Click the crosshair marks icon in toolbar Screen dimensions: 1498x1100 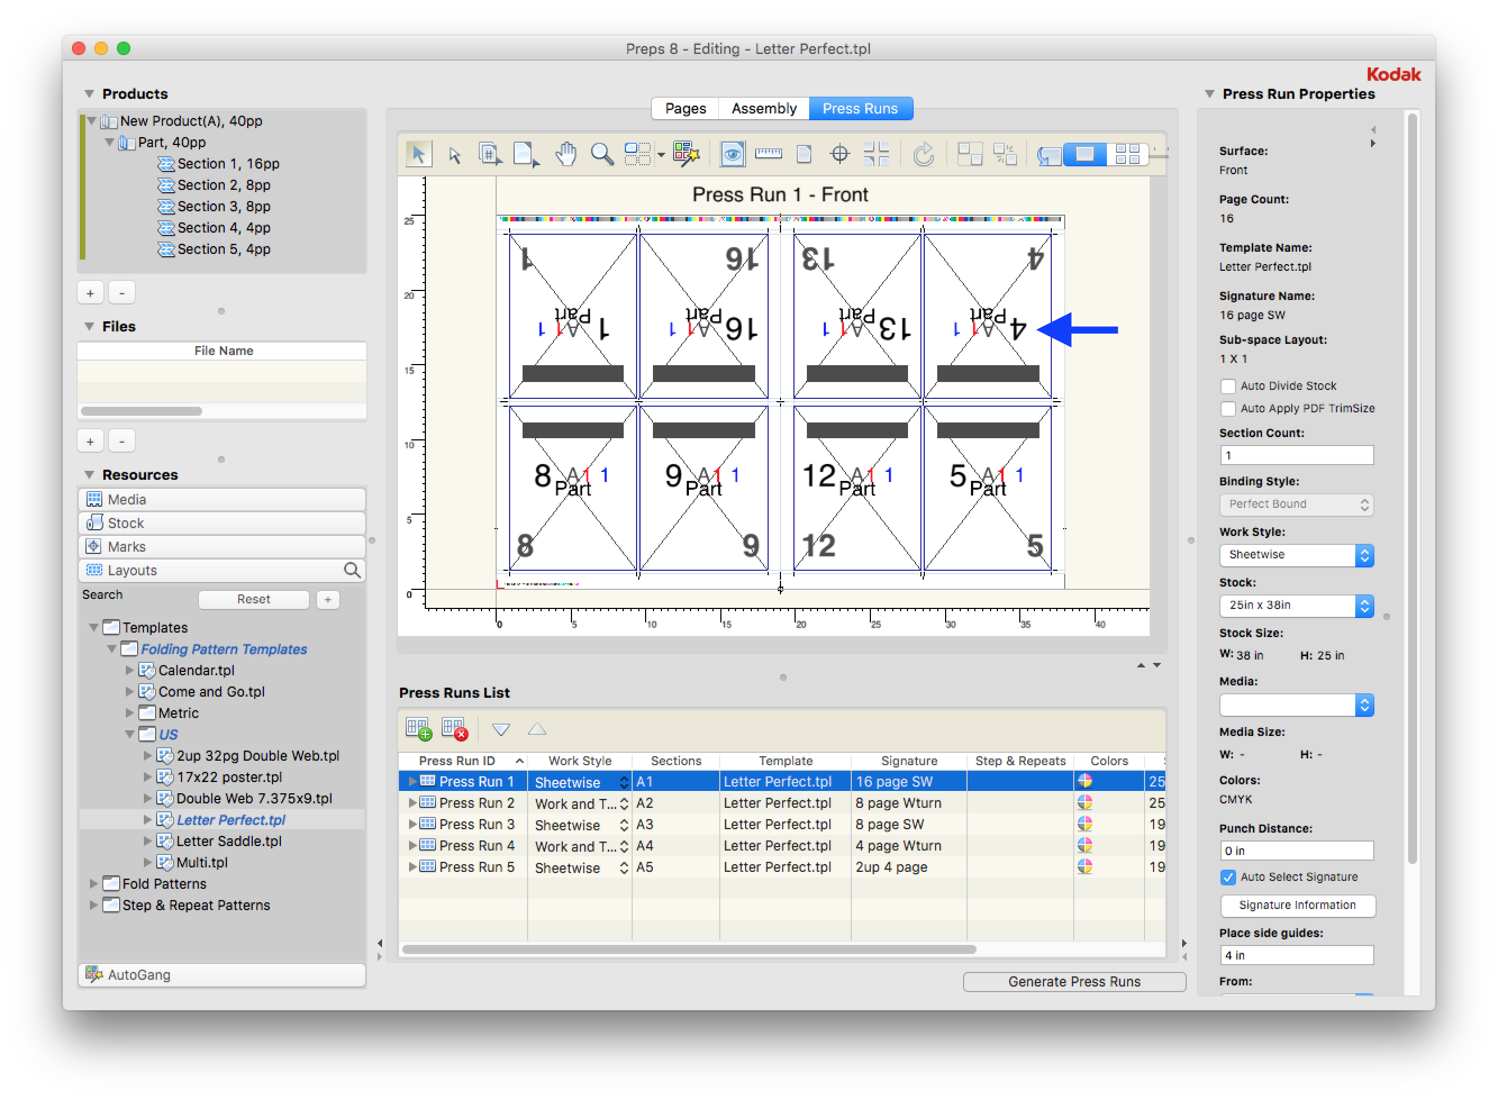click(840, 154)
